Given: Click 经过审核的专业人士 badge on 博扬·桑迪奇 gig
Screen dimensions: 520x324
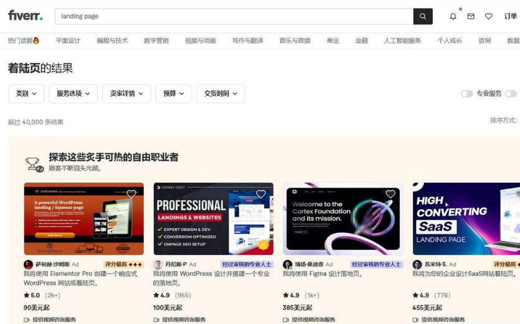Looking at the screenshot, I should [376, 264].
